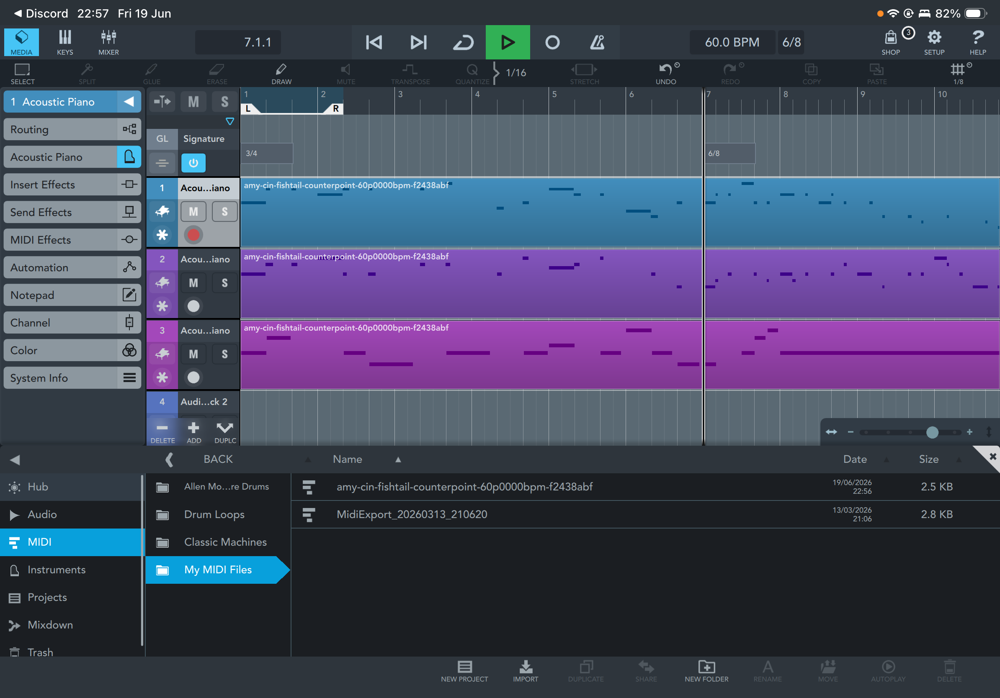The height and width of the screenshot is (698, 1000).
Task: Choose the Select tool
Action: coord(22,74)
